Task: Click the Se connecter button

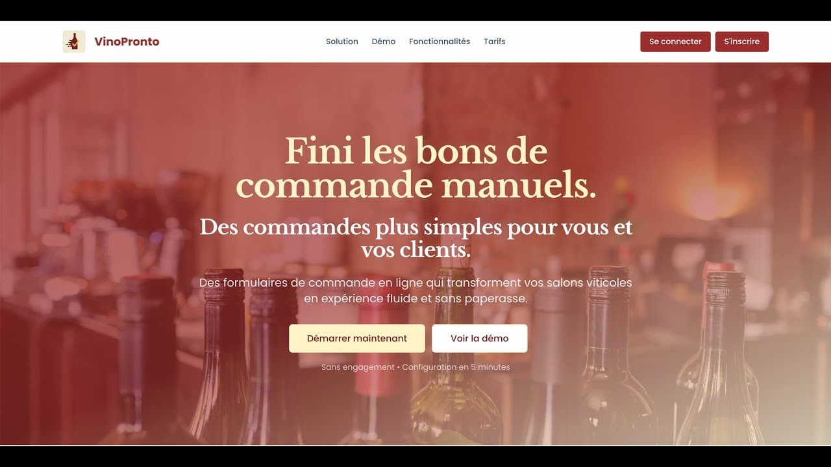Action: (675, 42)
